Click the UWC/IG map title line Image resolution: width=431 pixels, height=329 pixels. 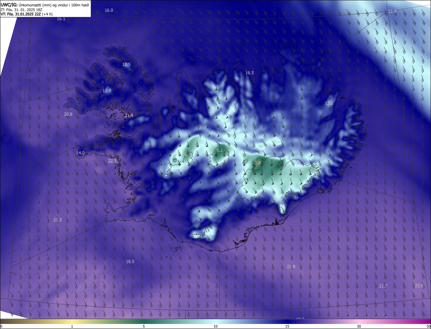[45, 5]
